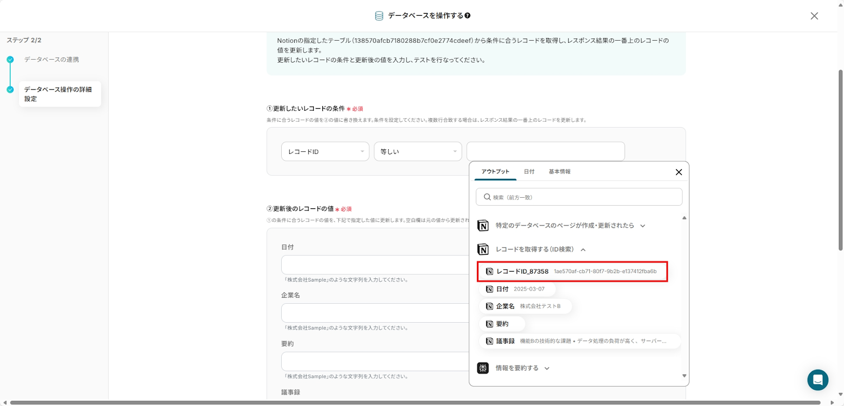Open the レコードID field dropdown

coord(325,151)
